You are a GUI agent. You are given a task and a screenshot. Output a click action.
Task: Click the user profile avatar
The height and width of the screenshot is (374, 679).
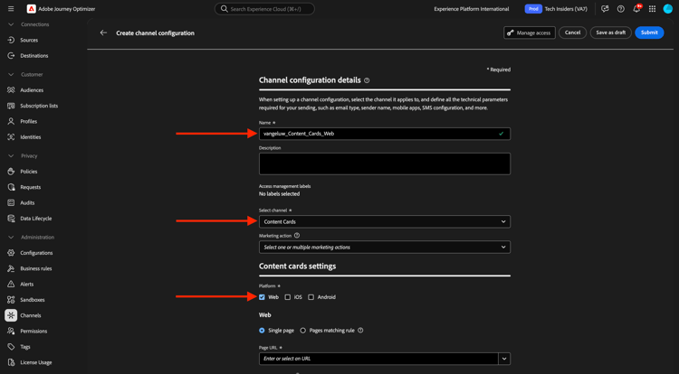pos(668,9)
